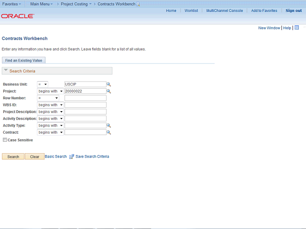Click the Contract input field
The image size is (306, 229).
[86, 133]
